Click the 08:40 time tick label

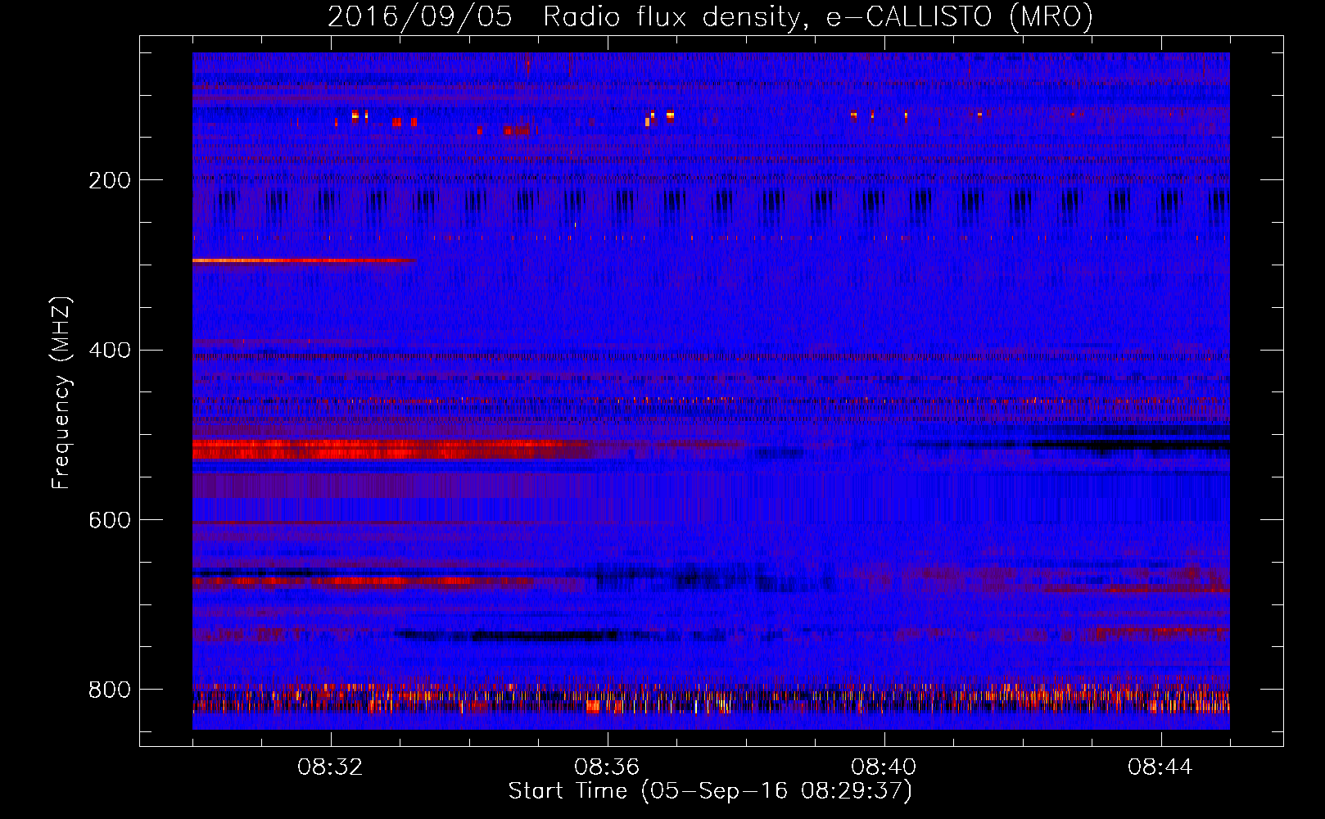[884, 767]
